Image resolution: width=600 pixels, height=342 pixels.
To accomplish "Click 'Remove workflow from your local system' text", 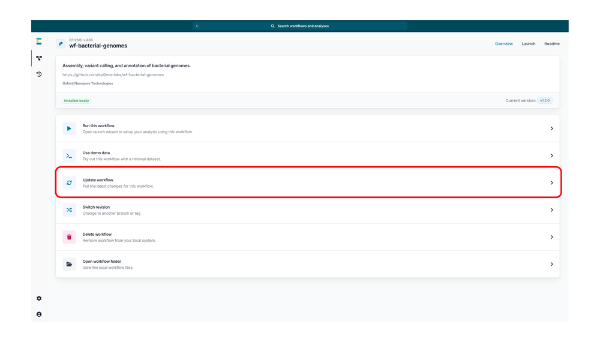I will [119, 241].
